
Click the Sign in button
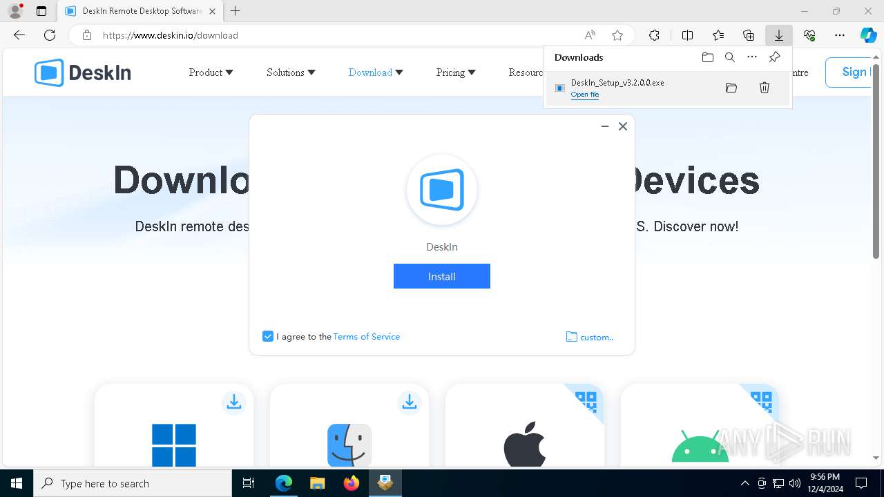click(x=849, y=72)
